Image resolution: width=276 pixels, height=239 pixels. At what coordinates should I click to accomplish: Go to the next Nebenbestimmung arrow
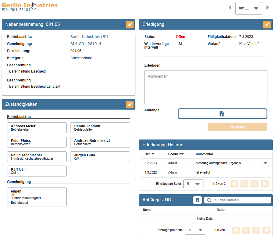[x=268, y=8]
